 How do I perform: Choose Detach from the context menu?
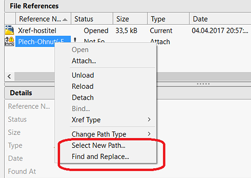tap(83, 97)
